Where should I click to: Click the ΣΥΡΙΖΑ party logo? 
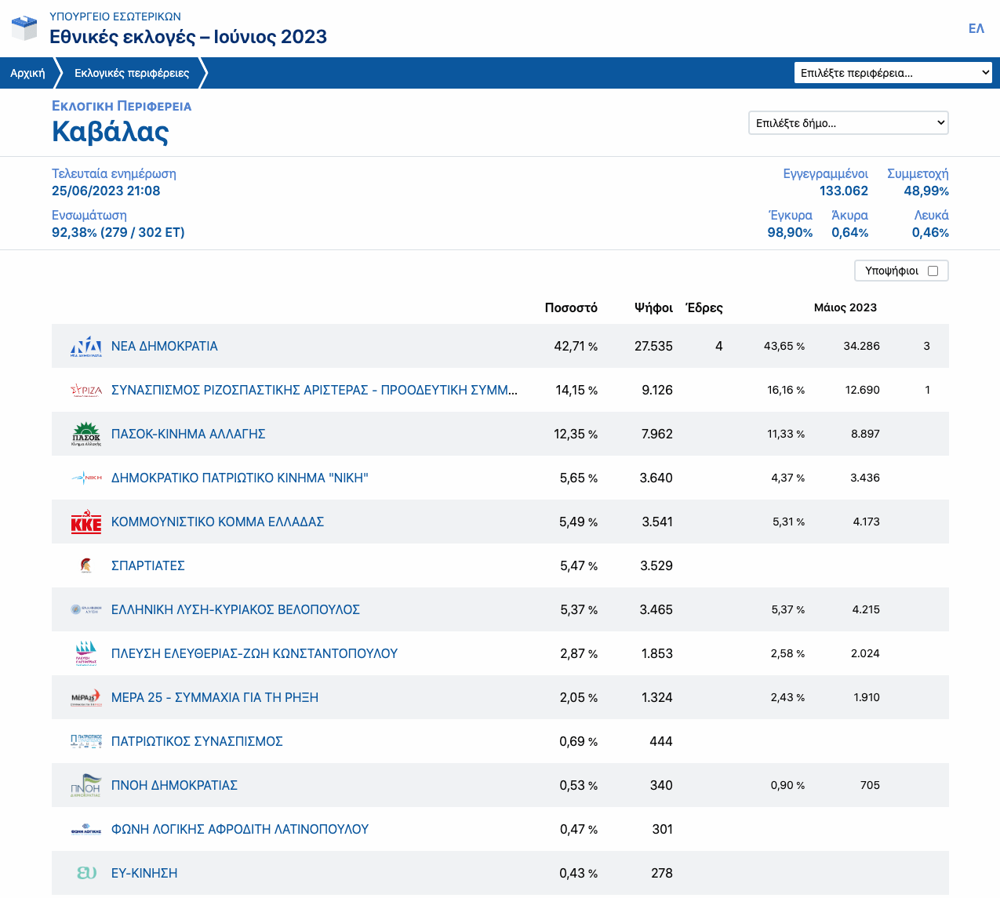(86, 390)
